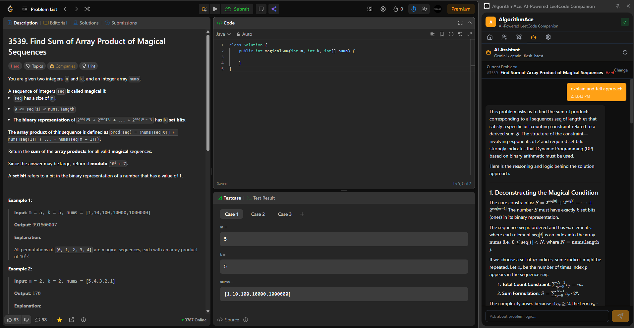Open the AlgorithmAce battle swords tab
The height and width of the screenshot is (328, 634).
(519, 37)
